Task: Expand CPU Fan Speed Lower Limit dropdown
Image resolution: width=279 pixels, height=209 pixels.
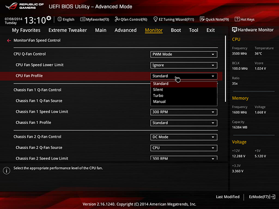Action: click(x=184, y=65)
